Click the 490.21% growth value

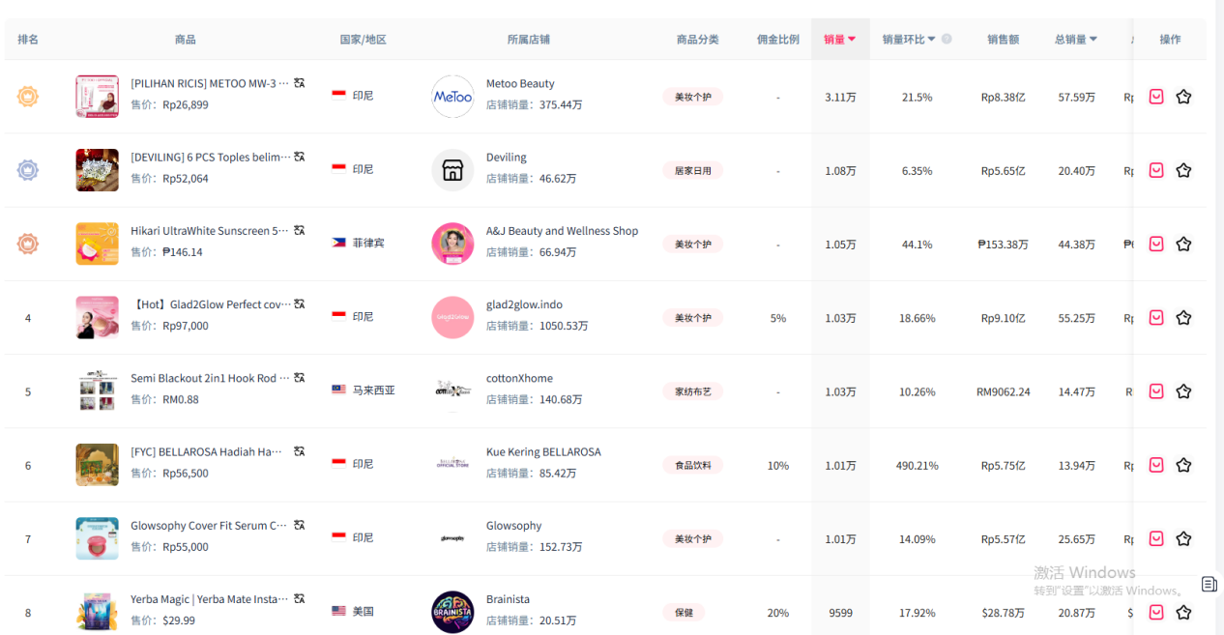point(918,466)
